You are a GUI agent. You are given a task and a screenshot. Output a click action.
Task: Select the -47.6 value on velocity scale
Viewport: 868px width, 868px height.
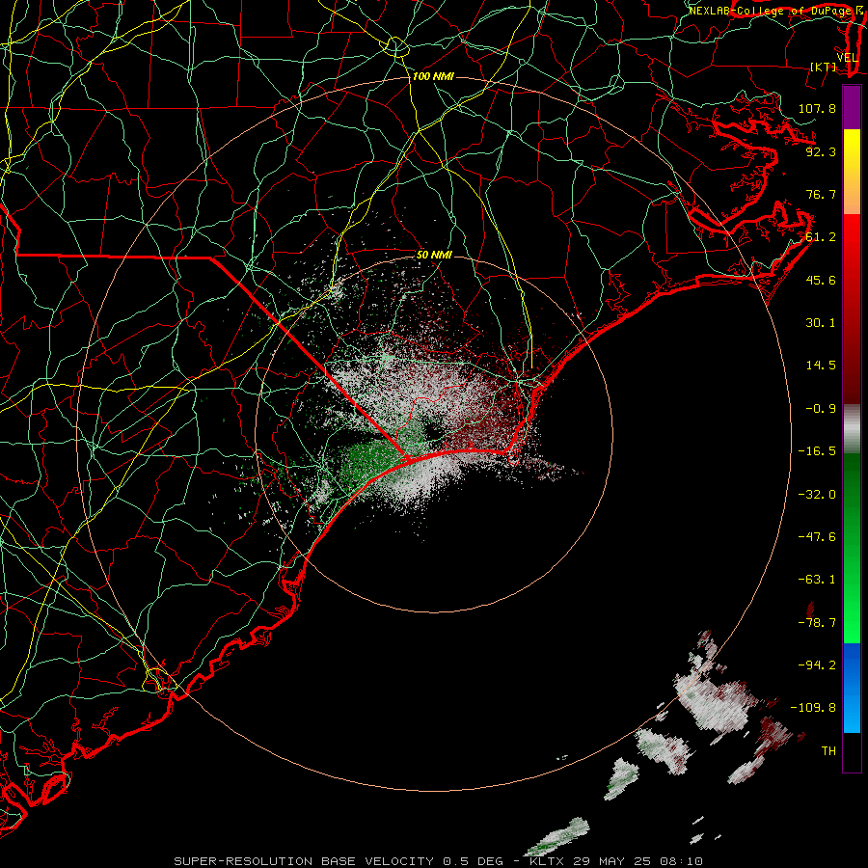817,537
